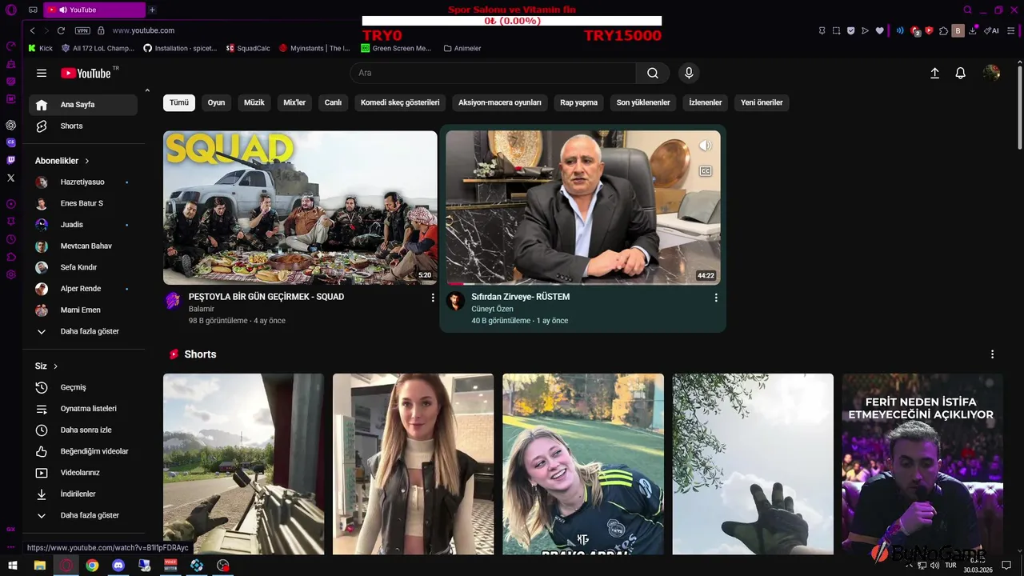The image size is (1024, 576).
Task: Click the RÜSTEM video progress bar
Action: [x=583, y=283]
